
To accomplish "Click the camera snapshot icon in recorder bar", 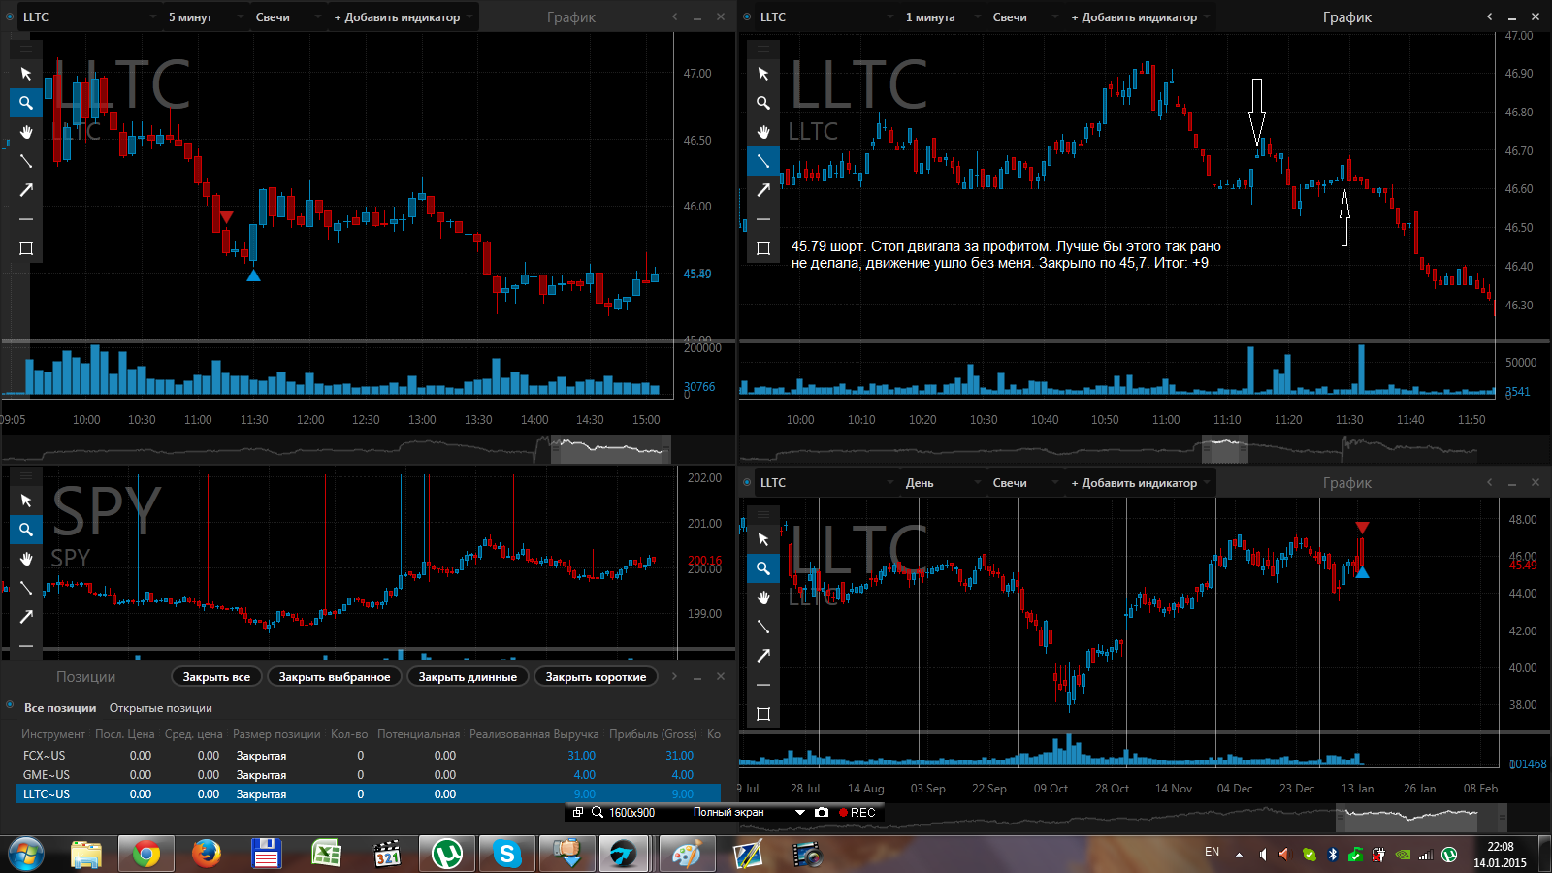I will pyautogui.click(x=822, y=812).
